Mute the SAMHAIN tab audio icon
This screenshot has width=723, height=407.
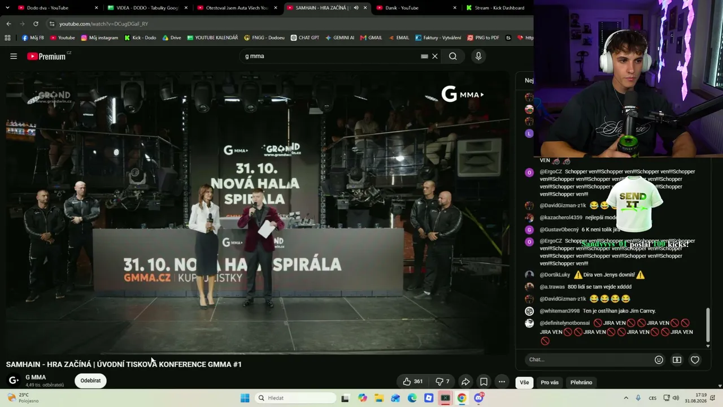(x=356, y=8)
